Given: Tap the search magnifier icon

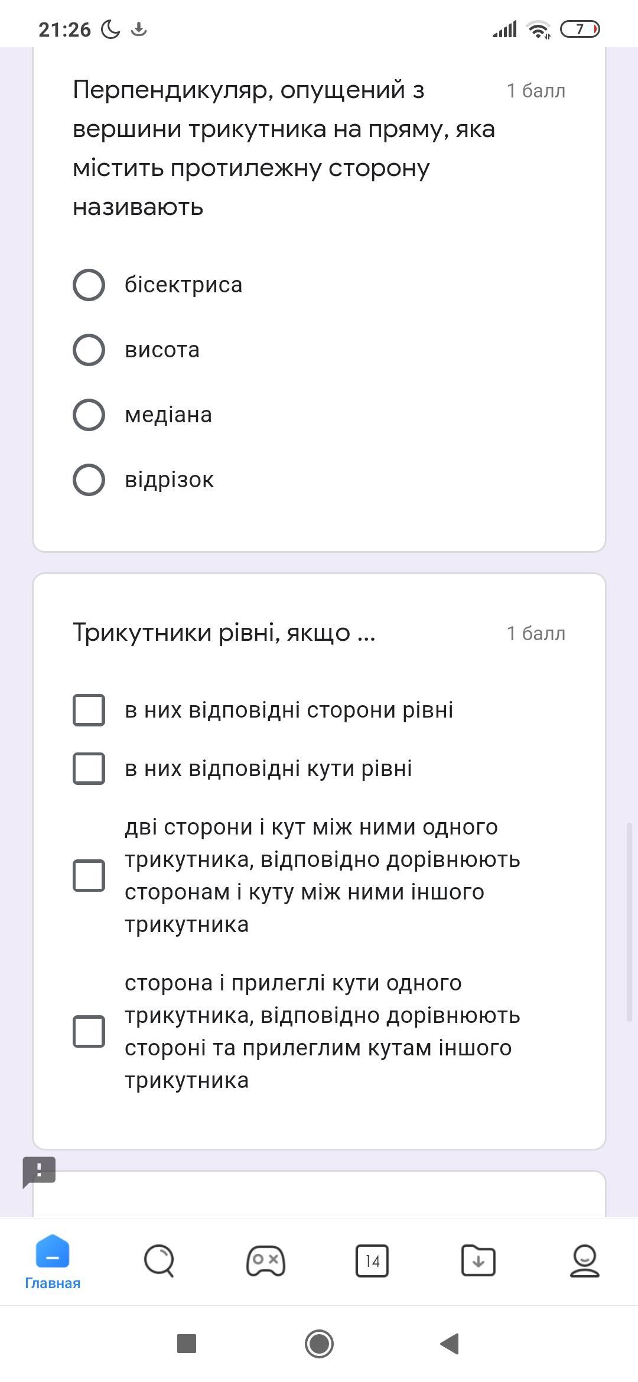Looking at the screenshot, I should point(159,1261).
